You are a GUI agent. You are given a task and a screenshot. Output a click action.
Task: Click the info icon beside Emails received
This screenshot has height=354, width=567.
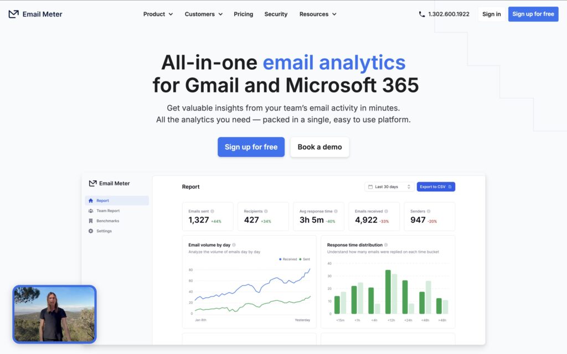(386, 211)
